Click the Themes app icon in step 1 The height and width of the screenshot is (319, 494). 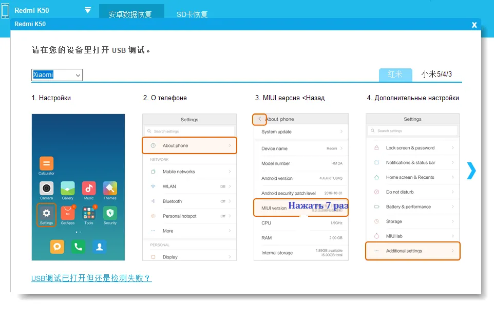pyautogui.click(x=110, y=188)
